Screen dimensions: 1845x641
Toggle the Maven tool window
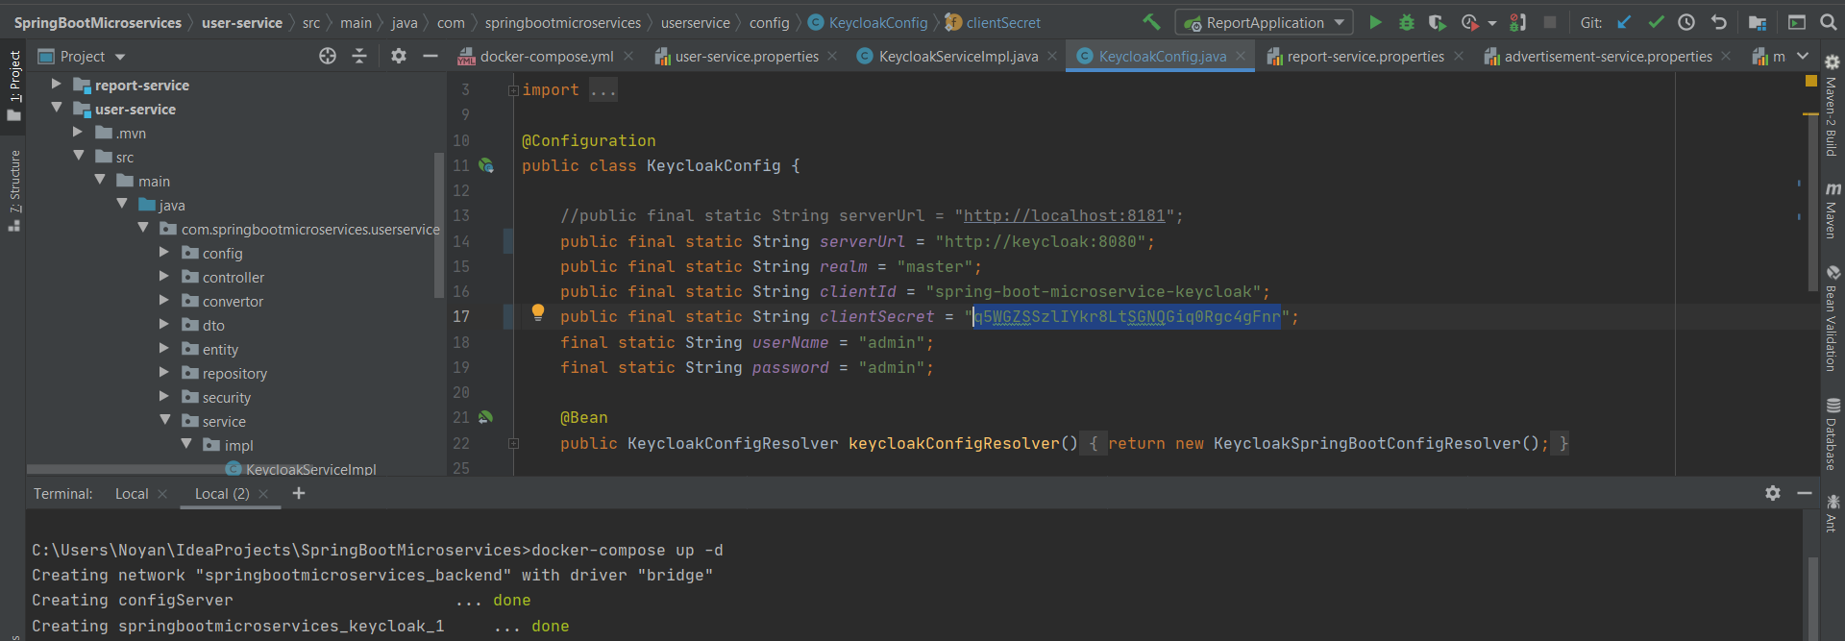1832,210
